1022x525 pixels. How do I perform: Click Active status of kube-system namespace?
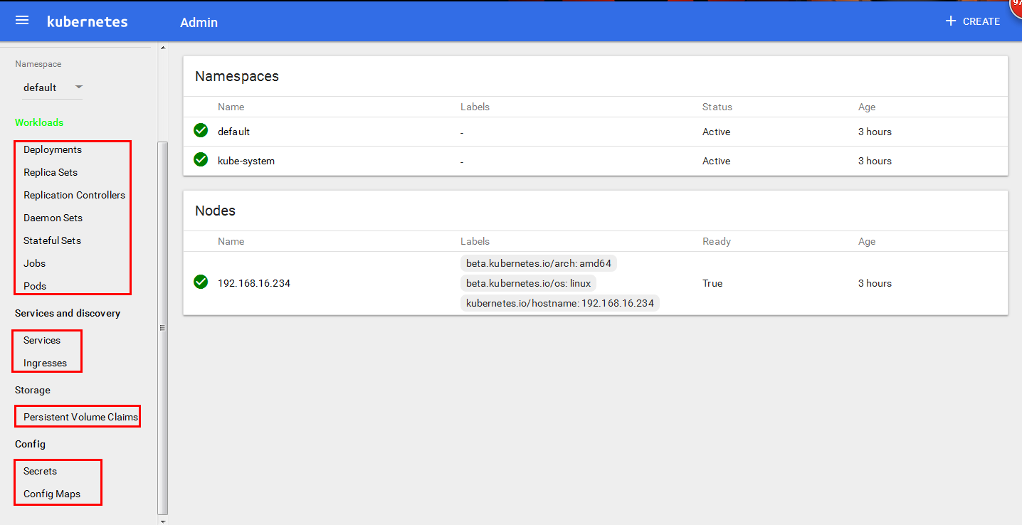[x=716, y=161]
